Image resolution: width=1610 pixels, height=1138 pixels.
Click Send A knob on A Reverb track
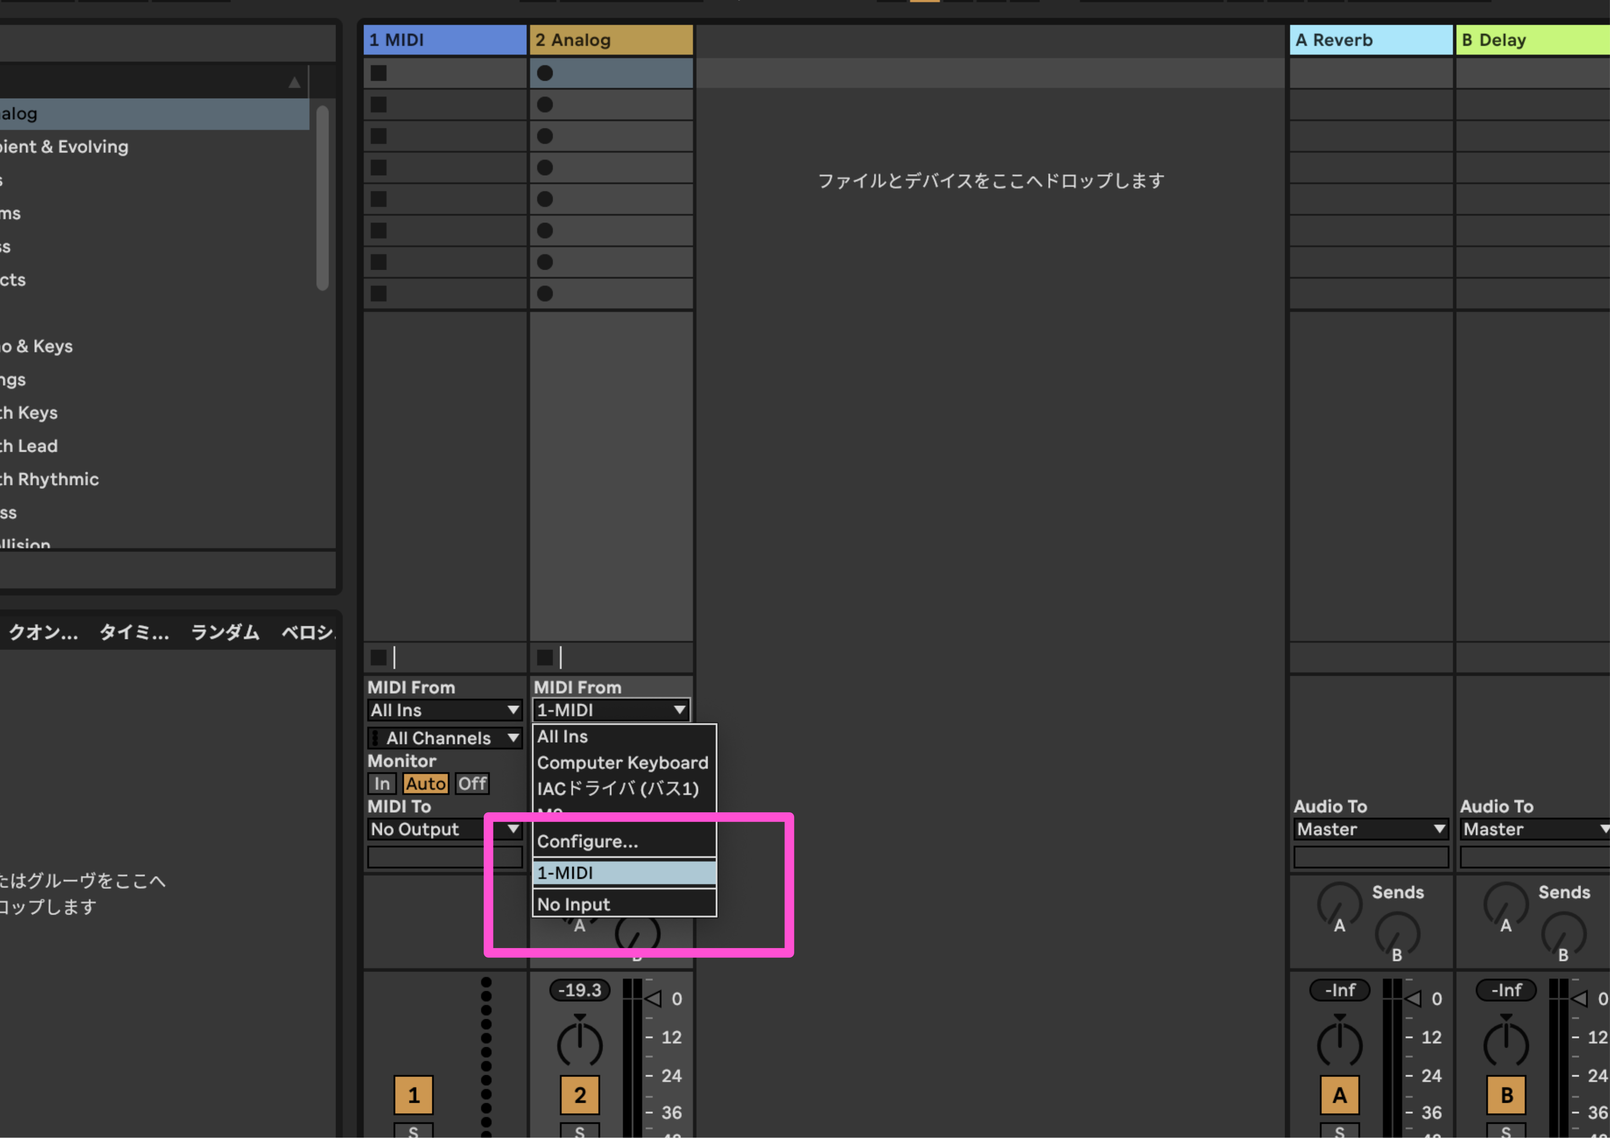(x=1339, y=905)
